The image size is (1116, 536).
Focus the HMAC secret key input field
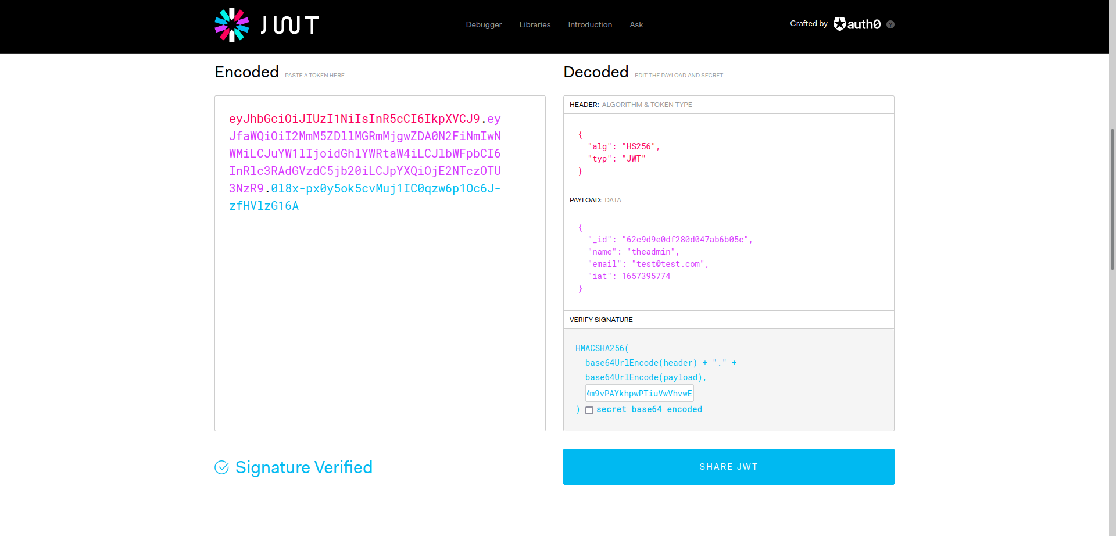click(639, 394)
